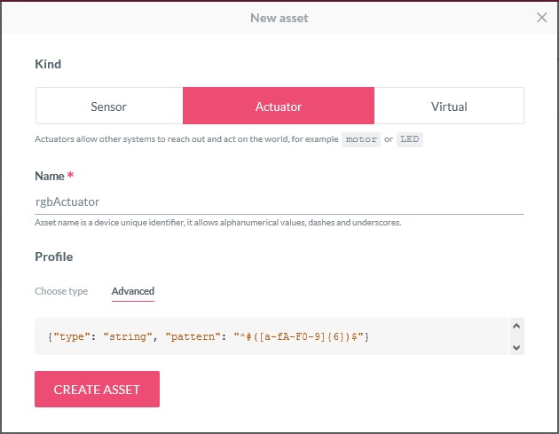The image size is (559, 434).
Task: Click the Name field label
Action: pos(51,177)
